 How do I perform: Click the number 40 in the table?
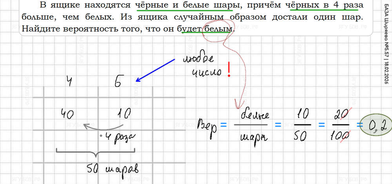coord(68,114)
